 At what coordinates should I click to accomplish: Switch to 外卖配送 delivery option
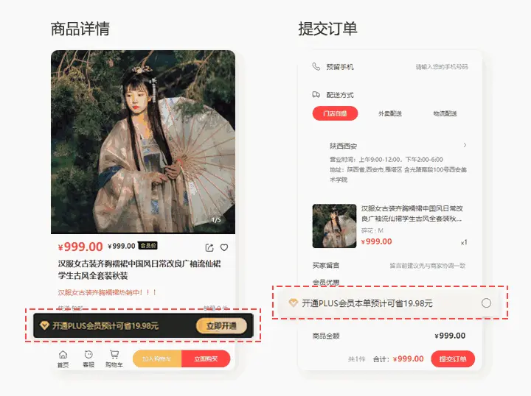[390, 114]
